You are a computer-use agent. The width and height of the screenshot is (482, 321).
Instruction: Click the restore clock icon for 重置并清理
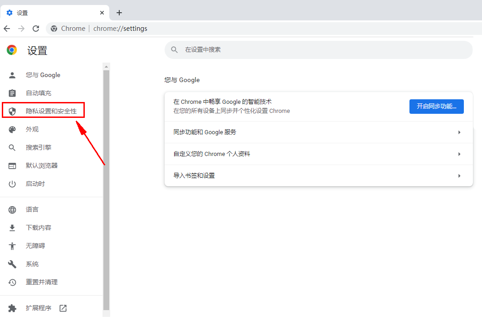pyautogui.click(x=12, y=282)
